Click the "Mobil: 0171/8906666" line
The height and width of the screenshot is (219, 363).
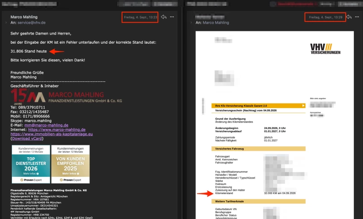tap(30, 116)
